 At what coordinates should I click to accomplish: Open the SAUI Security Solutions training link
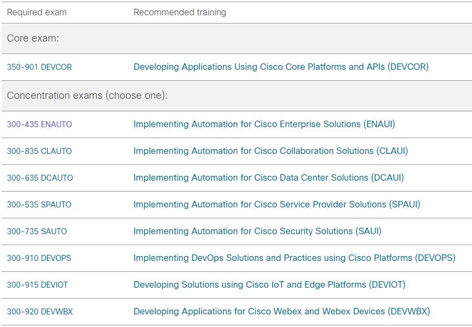click(257, 231)
